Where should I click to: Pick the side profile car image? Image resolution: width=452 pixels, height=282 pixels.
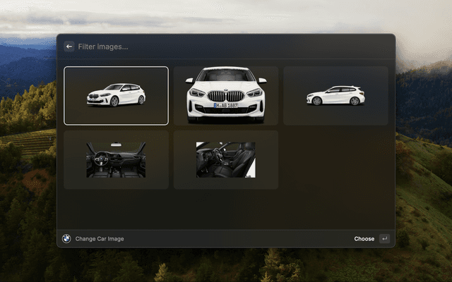335,95
